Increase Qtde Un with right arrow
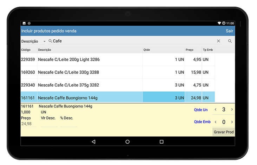 pos(232,109)
